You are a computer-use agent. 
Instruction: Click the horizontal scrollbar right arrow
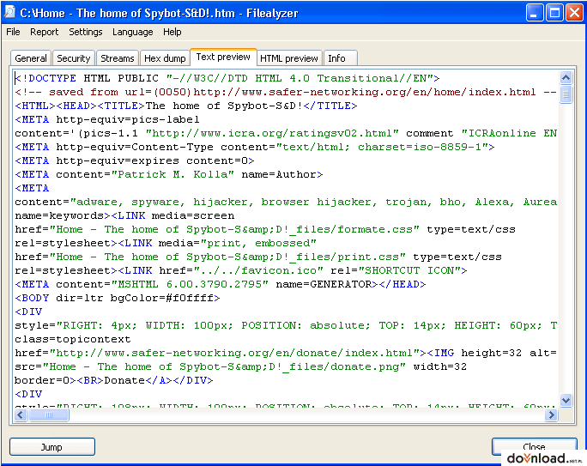[551, 415]
